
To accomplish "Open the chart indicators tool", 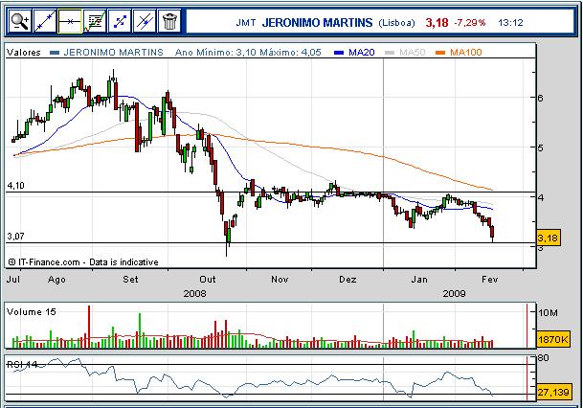I will 95,21.
